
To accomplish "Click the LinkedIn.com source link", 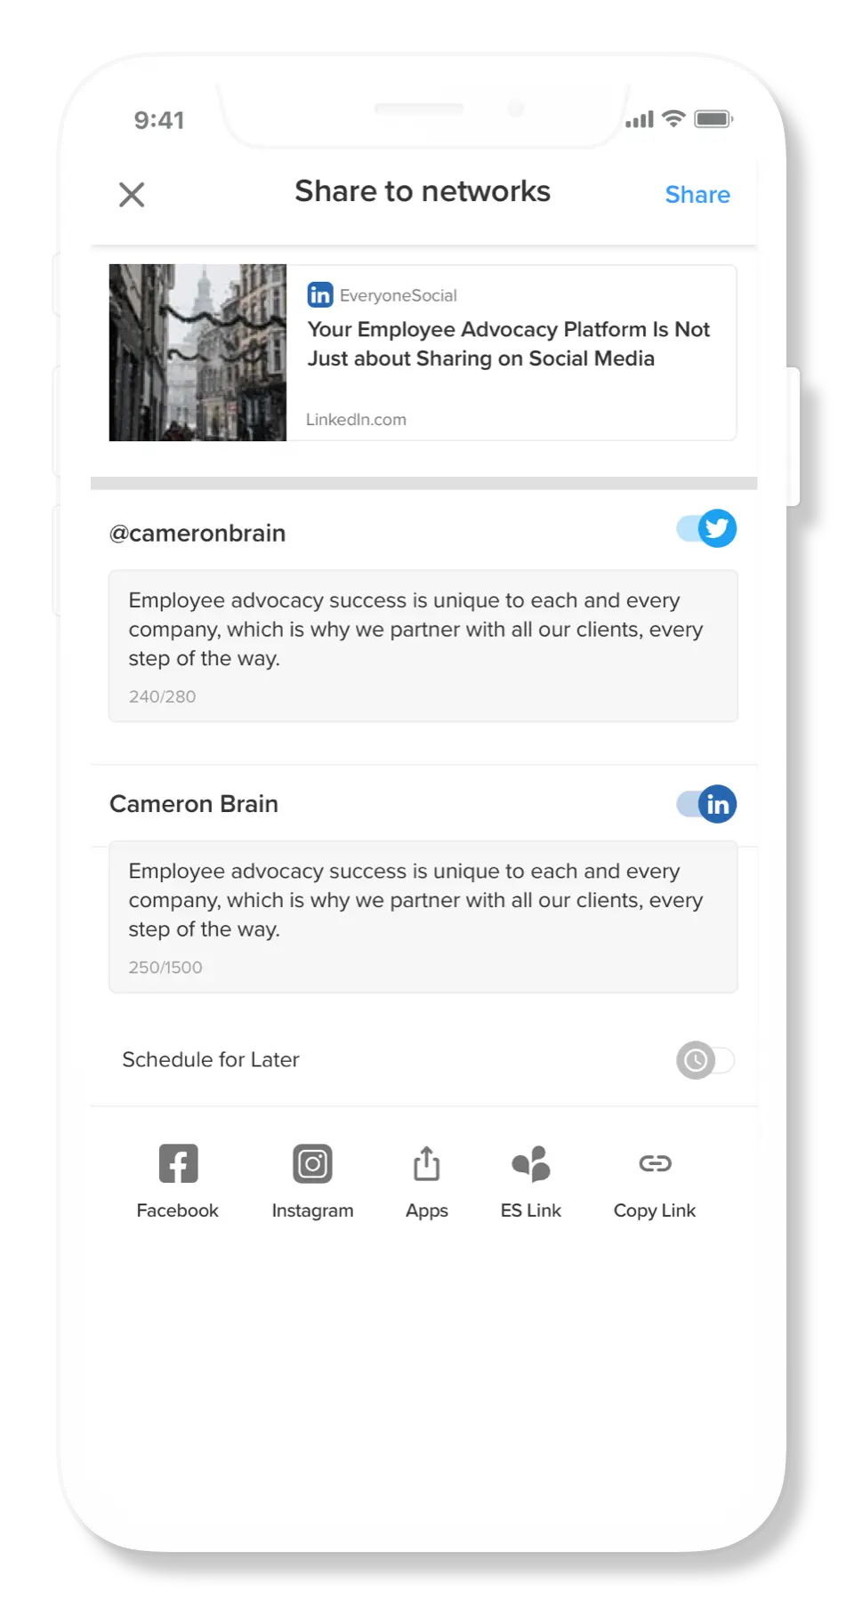I will (x=356, y=419).
